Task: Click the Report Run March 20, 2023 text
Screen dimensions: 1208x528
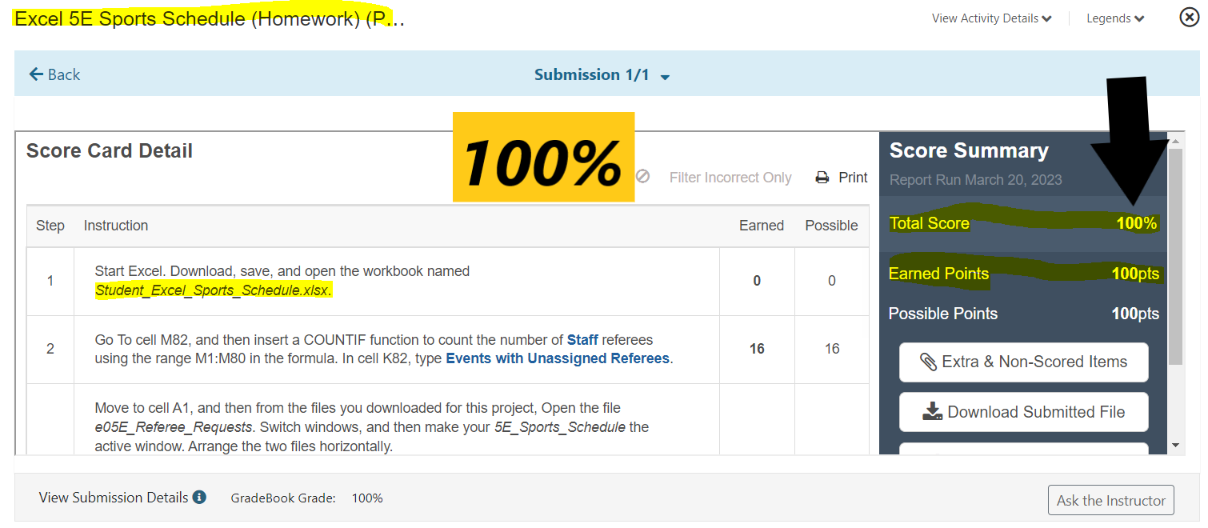Action: click(x=976, y=179)
